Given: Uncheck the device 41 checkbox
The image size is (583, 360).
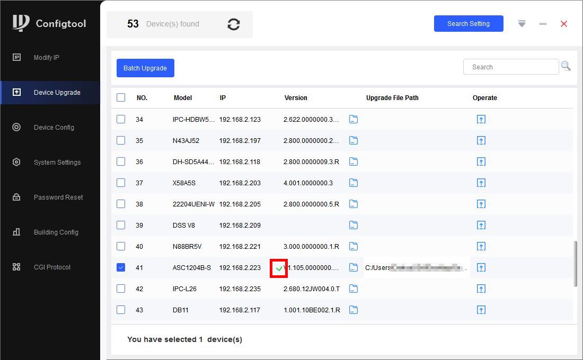Looking at the screenshot, I should tap(121, 267).
